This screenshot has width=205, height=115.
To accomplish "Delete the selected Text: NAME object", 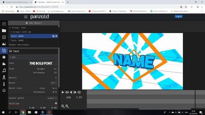I will (x=56, y=36).
